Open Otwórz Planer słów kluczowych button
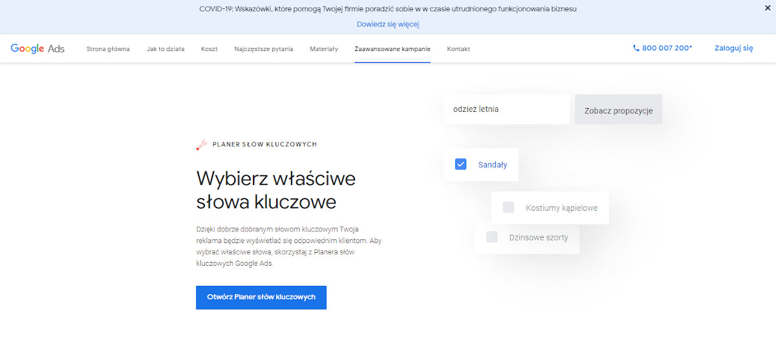 click(261, 297)
